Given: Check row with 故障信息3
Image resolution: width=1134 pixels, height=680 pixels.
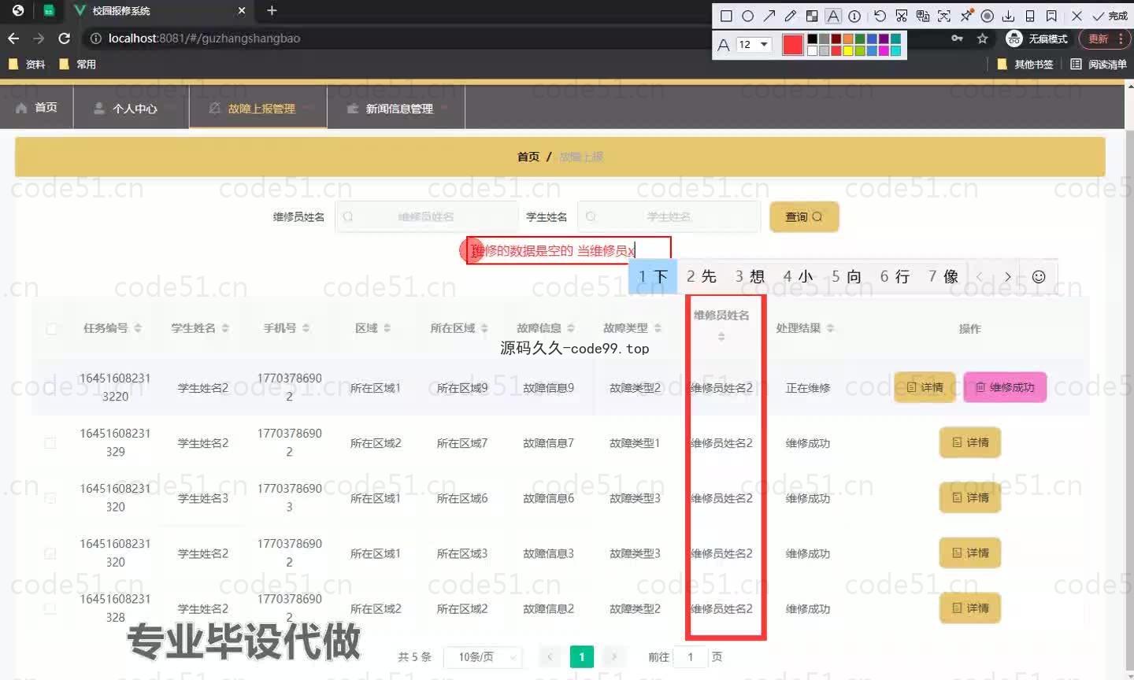Looking at the screenshot, I should [x=50, y=552].
